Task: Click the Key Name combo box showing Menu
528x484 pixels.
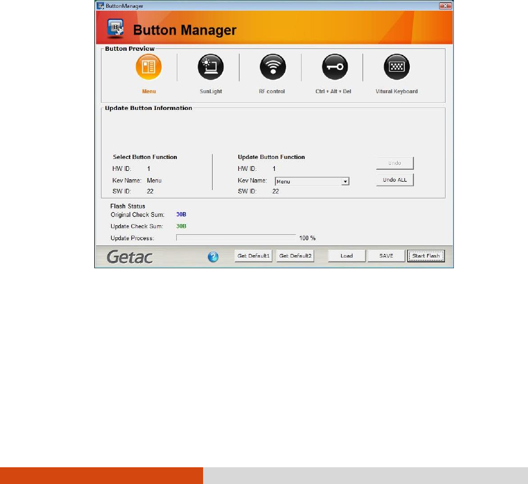Action: pos(312,182)
